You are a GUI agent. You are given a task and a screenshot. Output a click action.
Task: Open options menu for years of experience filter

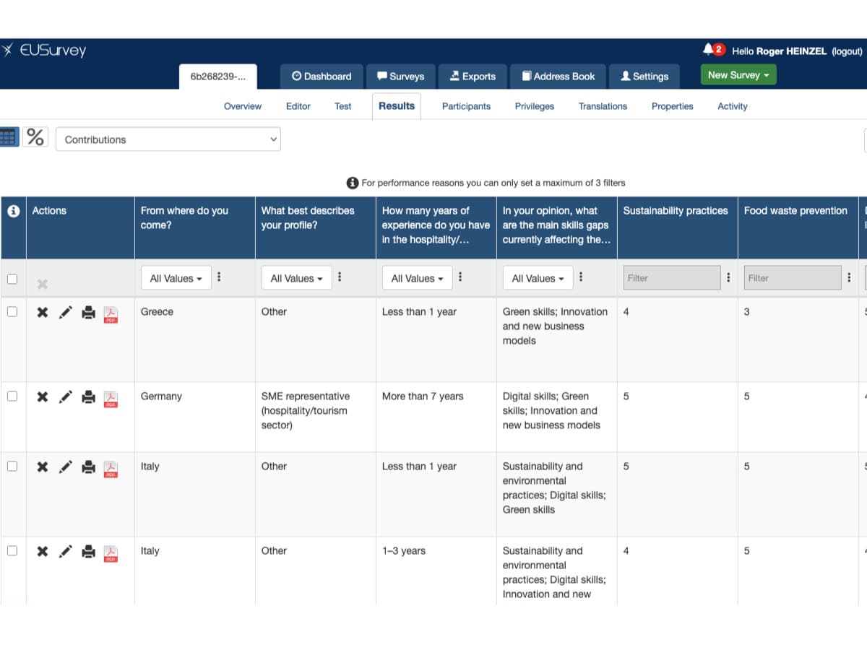[460, 277]
